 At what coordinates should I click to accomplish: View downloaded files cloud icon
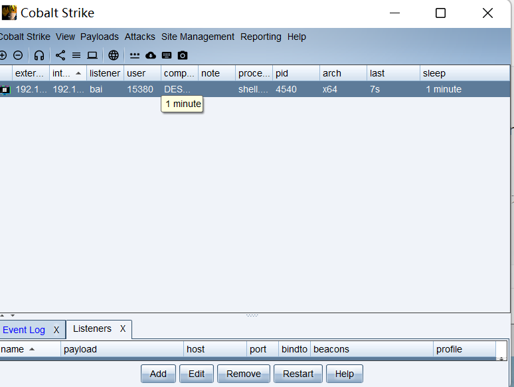(x=151, y=55)
